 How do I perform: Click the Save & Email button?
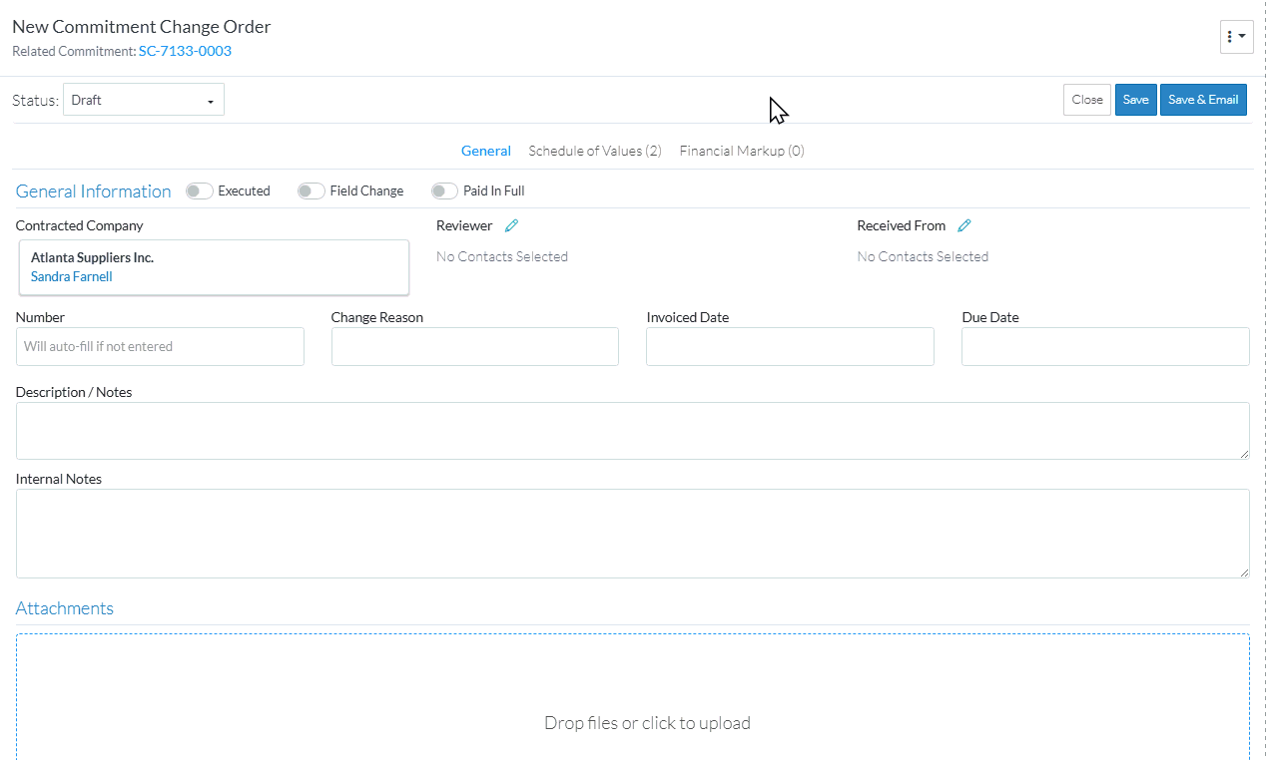1203,100
